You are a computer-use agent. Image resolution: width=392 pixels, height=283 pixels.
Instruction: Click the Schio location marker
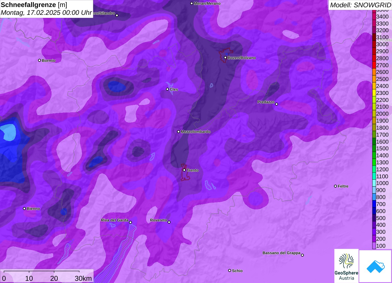click(x=230, y=270)
